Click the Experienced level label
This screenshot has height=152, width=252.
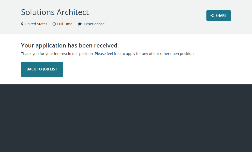click(x=94, y=24)
